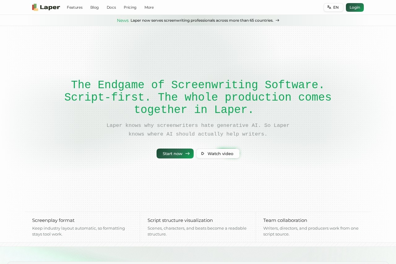Viewport: 396px width, 264px height.
Task: Select the Team collaboration feature heading
Action: click(285, 220)
